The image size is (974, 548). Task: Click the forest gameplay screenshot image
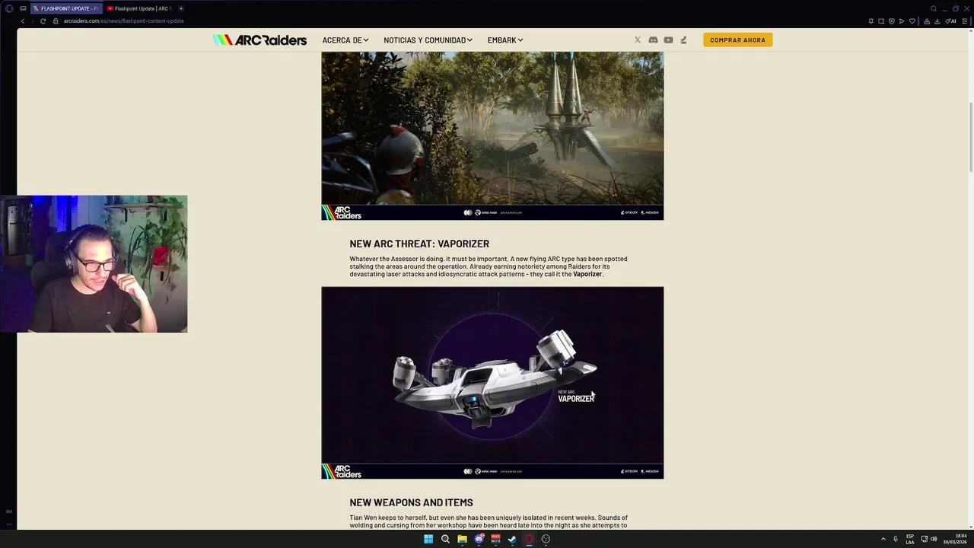click(x=492, y=135)
